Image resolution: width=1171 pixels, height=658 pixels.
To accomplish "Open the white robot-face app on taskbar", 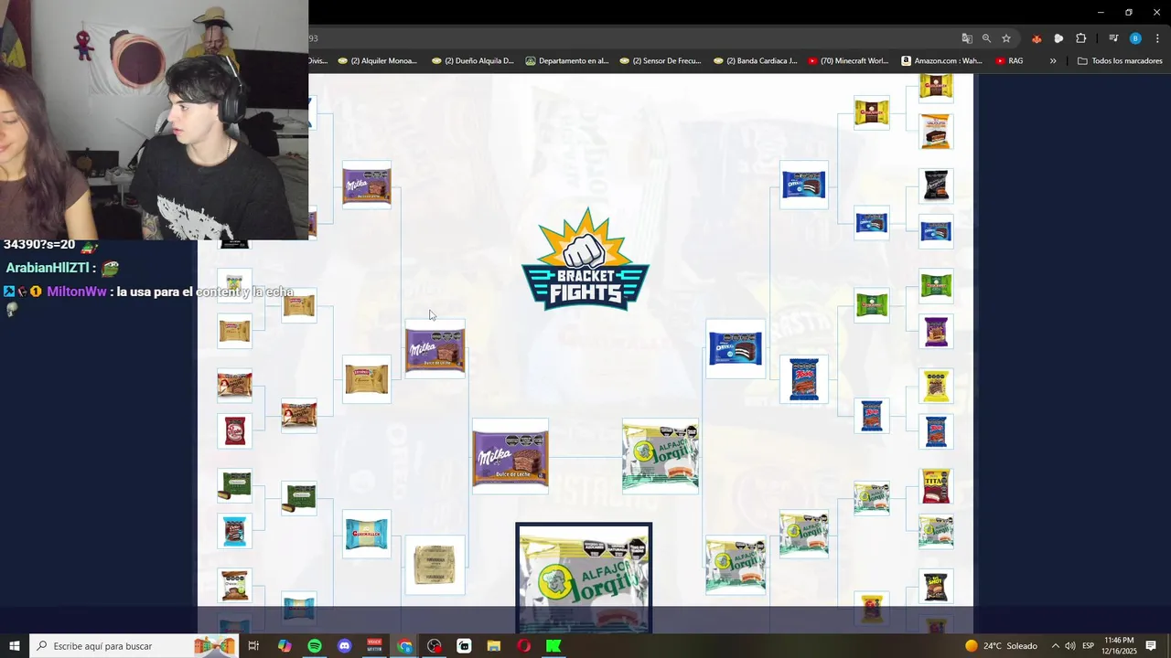I will click(464, 646).
